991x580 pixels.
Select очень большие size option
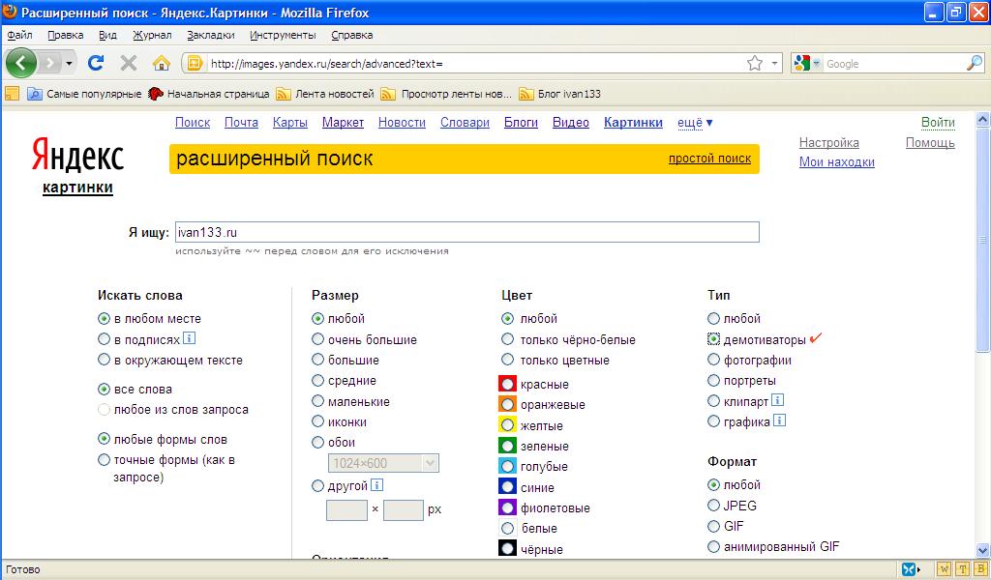(x=317, y=339)
